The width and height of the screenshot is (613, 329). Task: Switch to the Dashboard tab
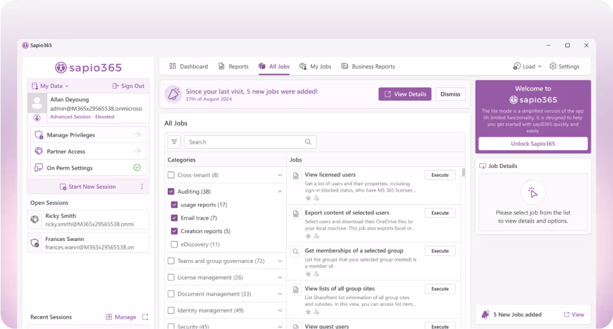pyautogui.click(x=189, y=66)
